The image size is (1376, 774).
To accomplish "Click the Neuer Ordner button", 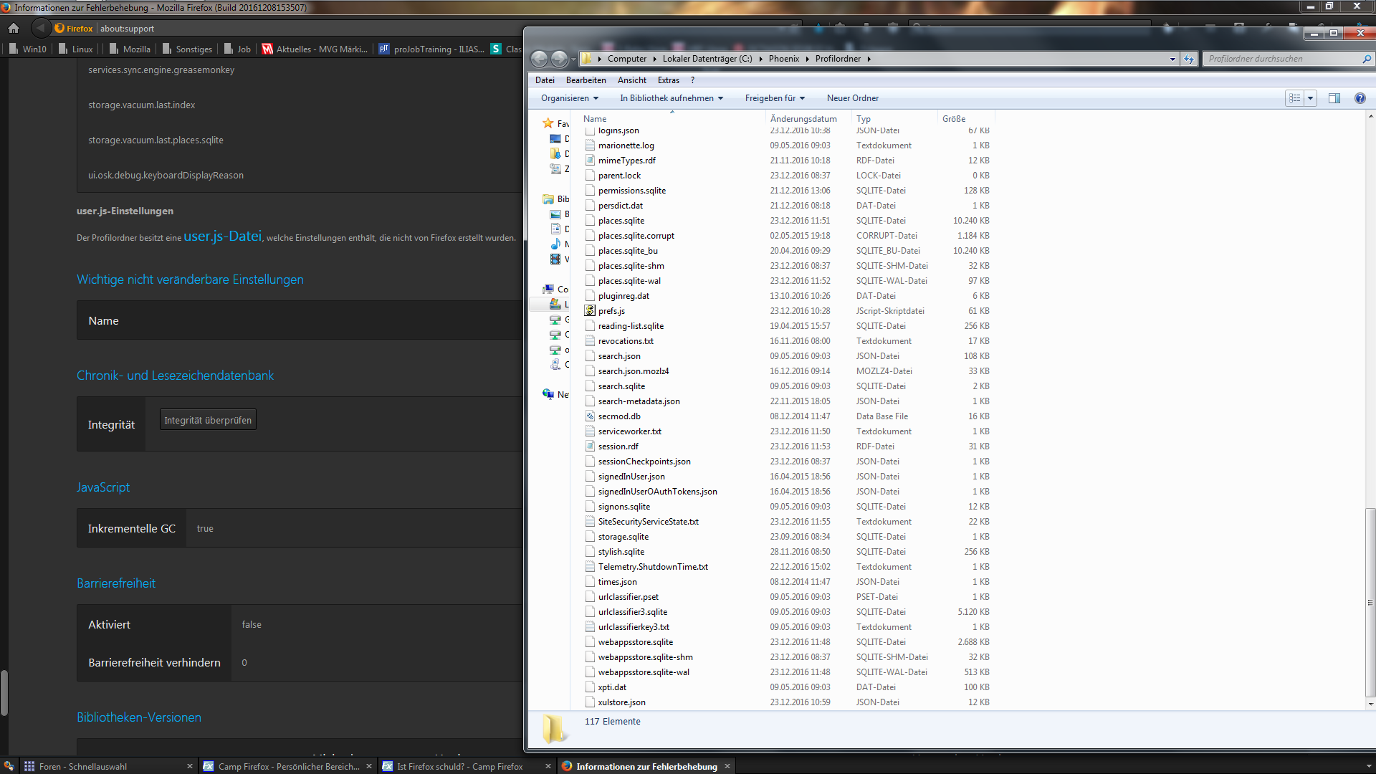I will (x=852, y=98).
